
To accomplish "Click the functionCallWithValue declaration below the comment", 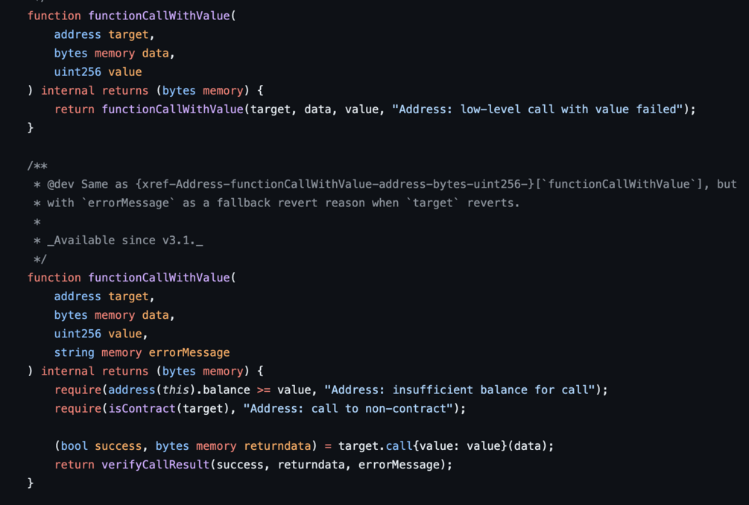I will click(159, 277).
